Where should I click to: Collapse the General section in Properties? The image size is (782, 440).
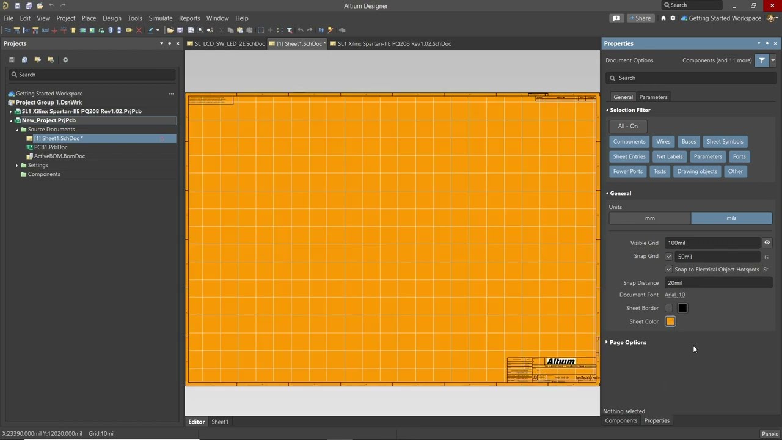[607, 193]
